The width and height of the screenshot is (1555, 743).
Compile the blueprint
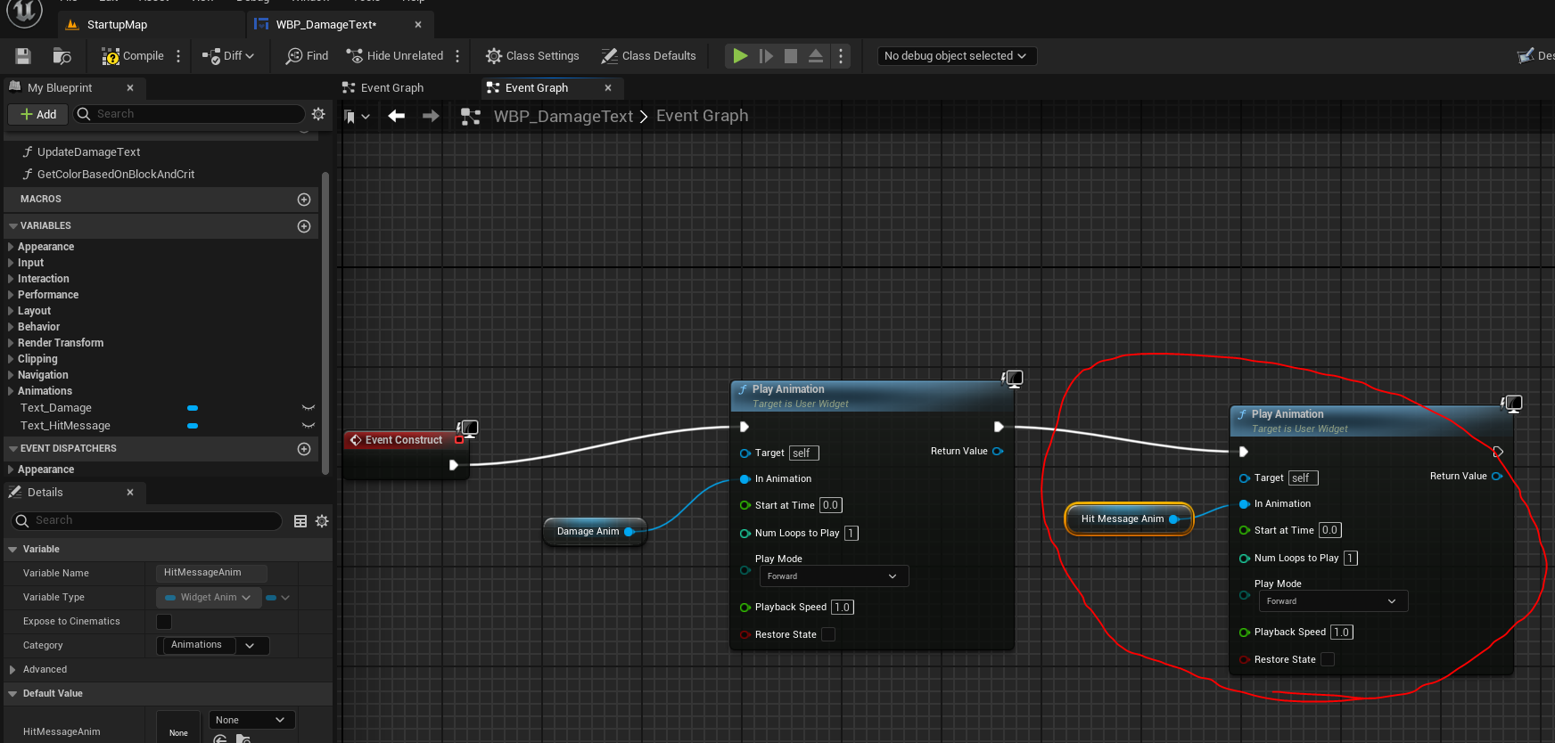[x=133, y=56]
